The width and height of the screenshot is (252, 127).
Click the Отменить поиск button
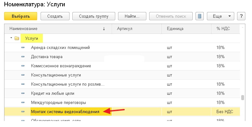point(171,16)
